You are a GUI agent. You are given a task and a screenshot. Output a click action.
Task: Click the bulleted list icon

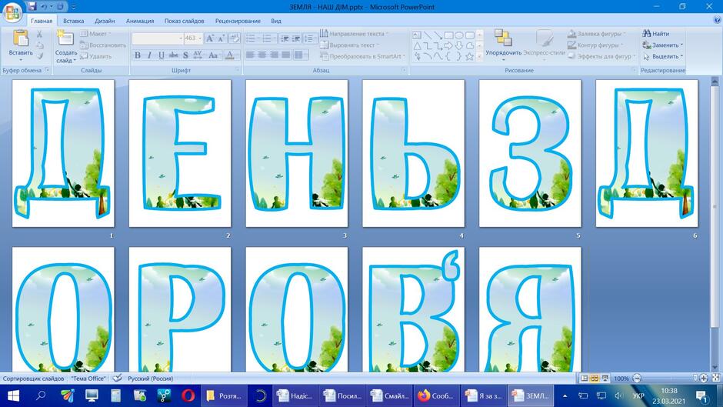click(252, 38)
